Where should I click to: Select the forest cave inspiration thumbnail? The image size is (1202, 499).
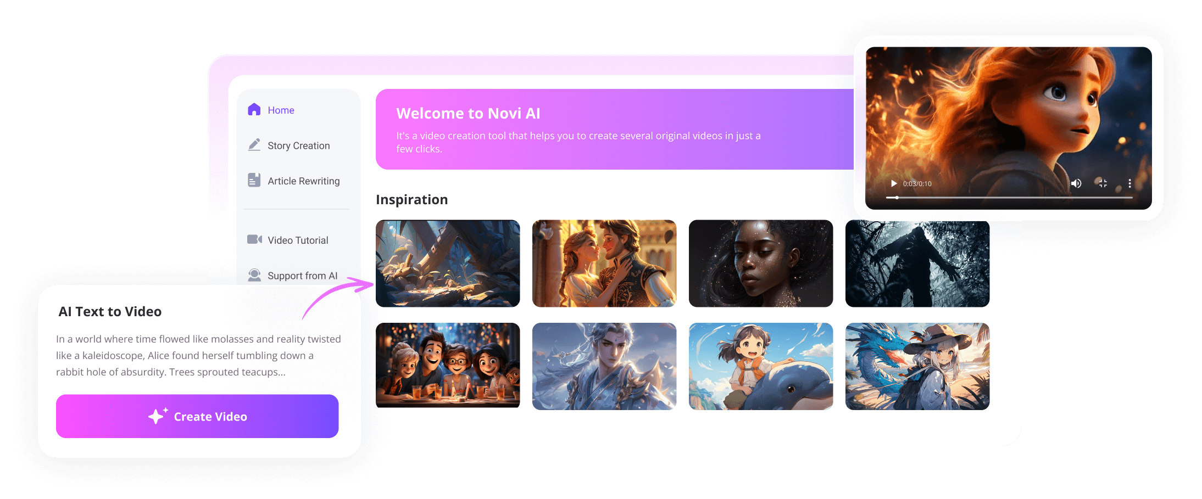[448, 263]
